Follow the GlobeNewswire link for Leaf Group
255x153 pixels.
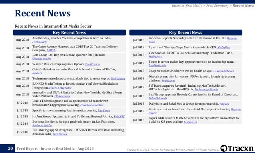(42, 59)
